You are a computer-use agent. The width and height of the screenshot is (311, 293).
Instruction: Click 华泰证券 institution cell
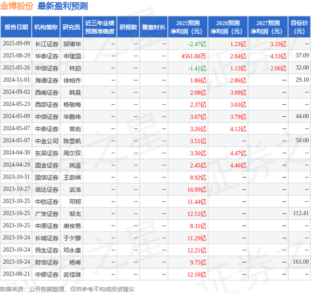pyautogui.click(x=47, y=56)
